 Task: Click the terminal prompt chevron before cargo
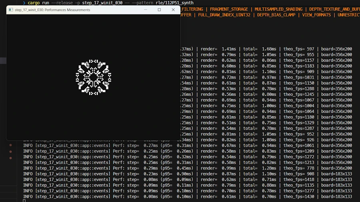tap(24, 3)
